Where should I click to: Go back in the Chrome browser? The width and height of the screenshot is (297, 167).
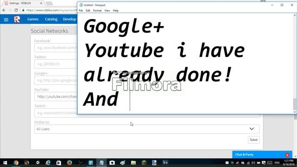[x=4, y=10]
